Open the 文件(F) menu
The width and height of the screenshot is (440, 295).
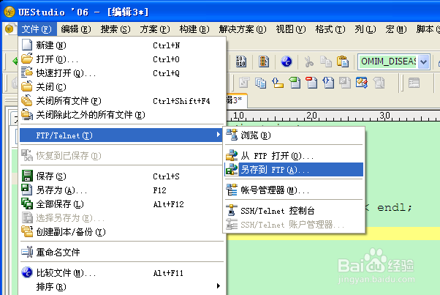[37, 29]
